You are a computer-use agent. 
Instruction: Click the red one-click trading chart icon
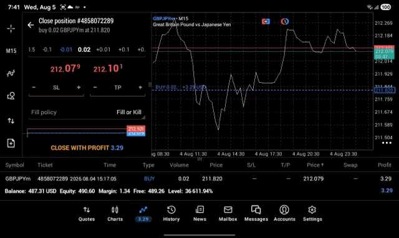click(266, 22)
